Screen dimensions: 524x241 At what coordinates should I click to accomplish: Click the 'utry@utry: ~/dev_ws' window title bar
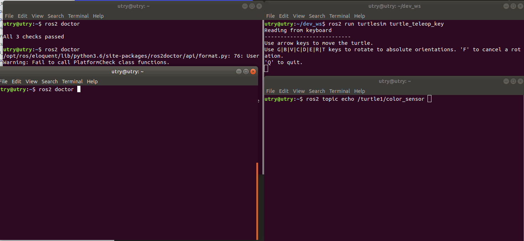394,6
